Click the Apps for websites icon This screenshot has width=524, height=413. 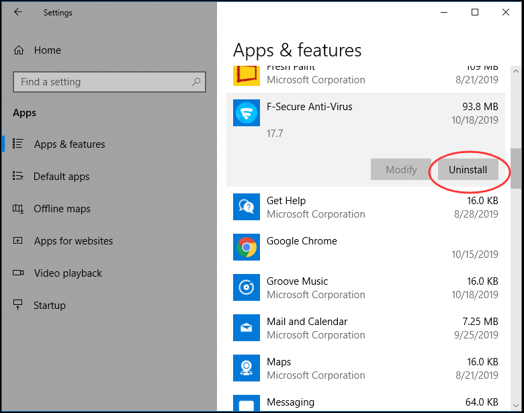point(17,240)
